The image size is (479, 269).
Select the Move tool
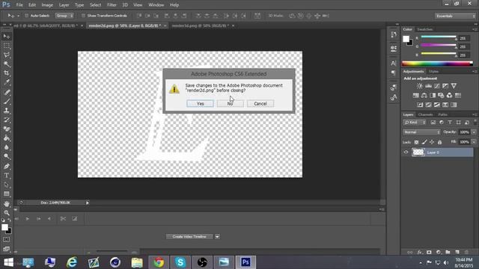(x=7, y=37)
